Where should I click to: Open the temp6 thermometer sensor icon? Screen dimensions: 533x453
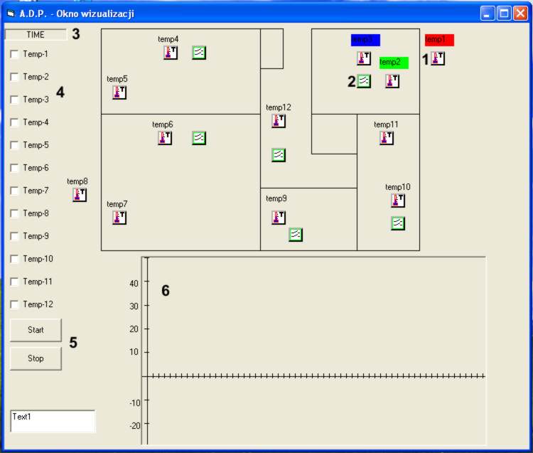pyautogui.click(x=165, y=138)
